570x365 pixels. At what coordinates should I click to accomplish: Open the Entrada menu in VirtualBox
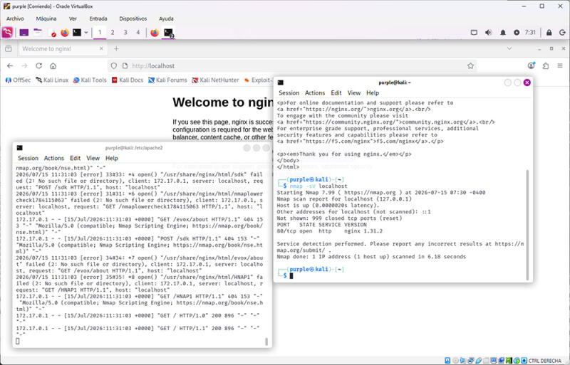98,18
